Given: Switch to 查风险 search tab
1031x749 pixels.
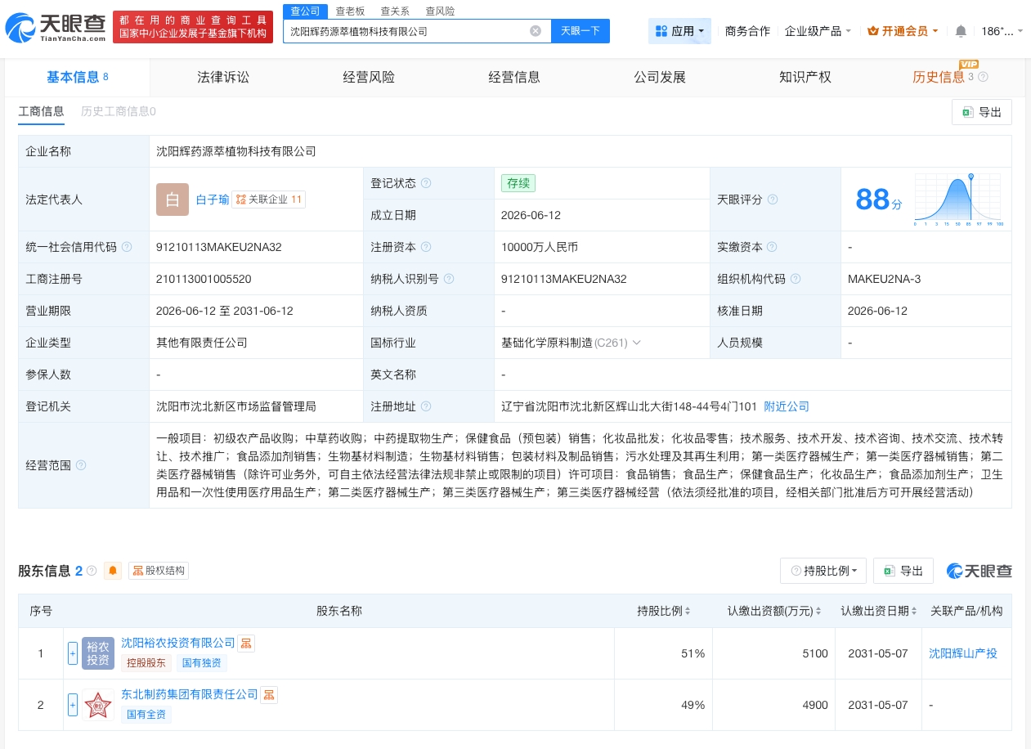Looking at the screenshot, I should [x=440, y=11].
